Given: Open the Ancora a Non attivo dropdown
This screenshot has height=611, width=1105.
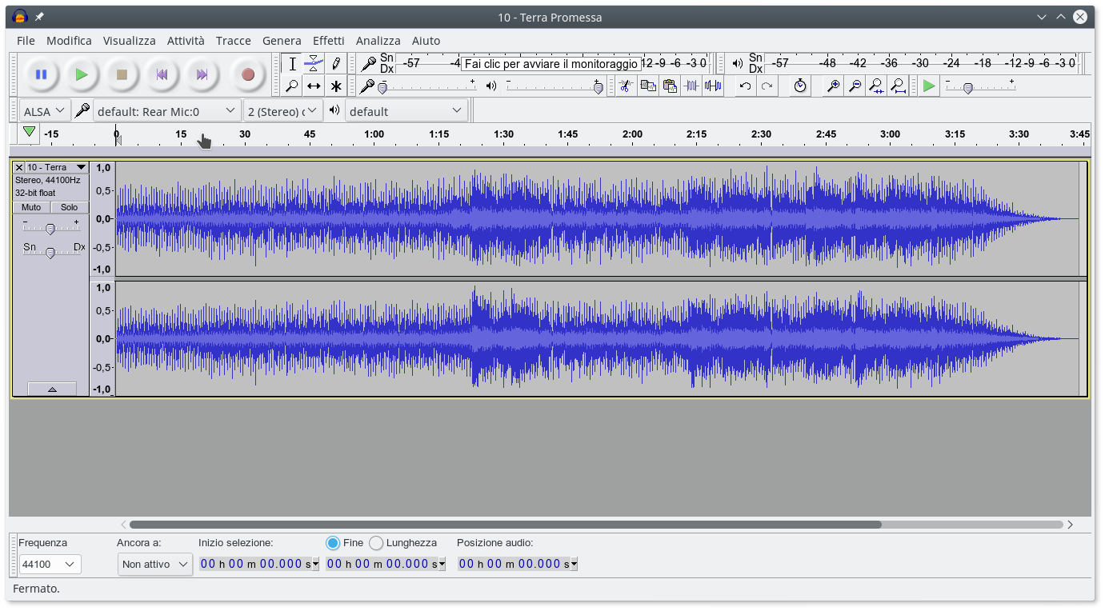Looking at the screenshot, I should point(155,565).
